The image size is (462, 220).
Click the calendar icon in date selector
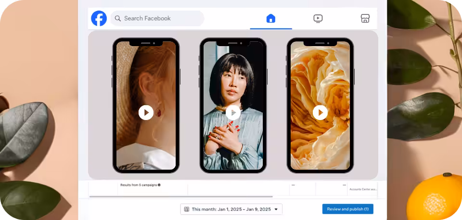tap(187, 209)
